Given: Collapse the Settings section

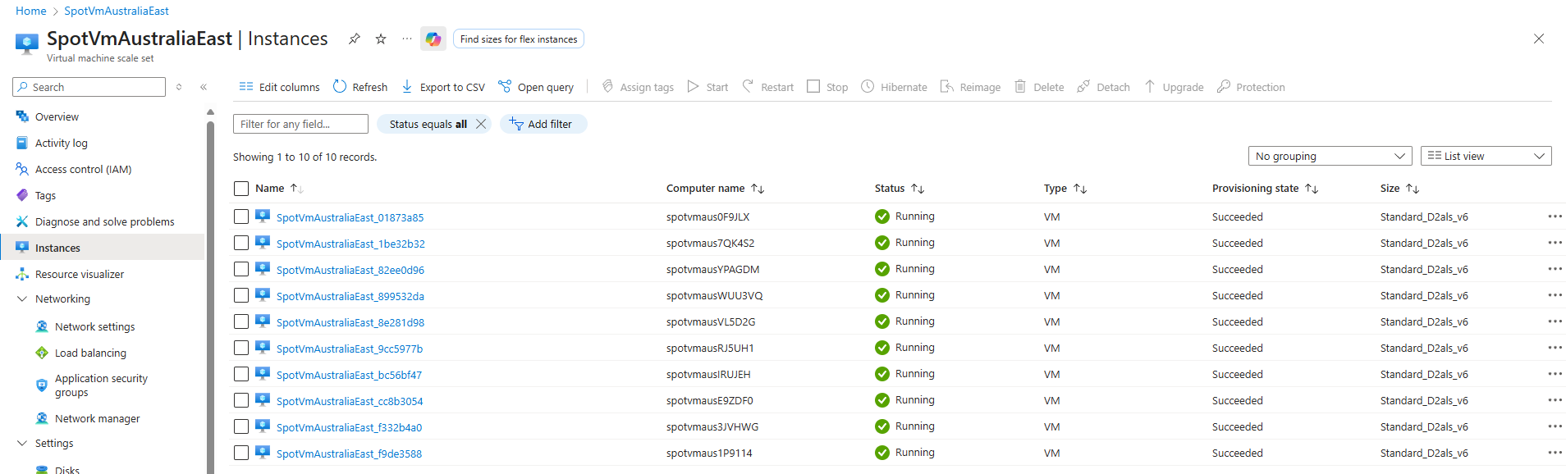Looking at the screenshot, I should pyautogui.click(x=22, y=444).
